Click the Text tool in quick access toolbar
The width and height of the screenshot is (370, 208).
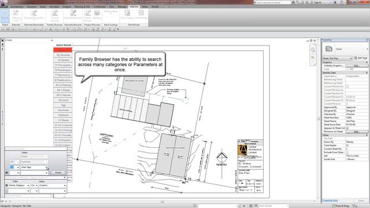tap(51, 29)
